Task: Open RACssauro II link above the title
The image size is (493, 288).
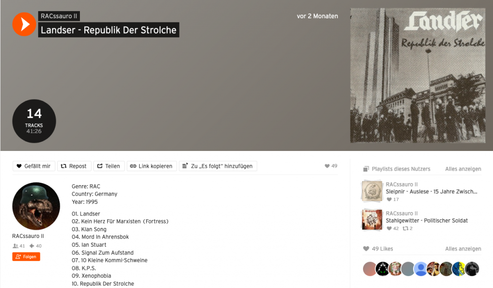Action: pyautogui.click(x=59, y=16)
